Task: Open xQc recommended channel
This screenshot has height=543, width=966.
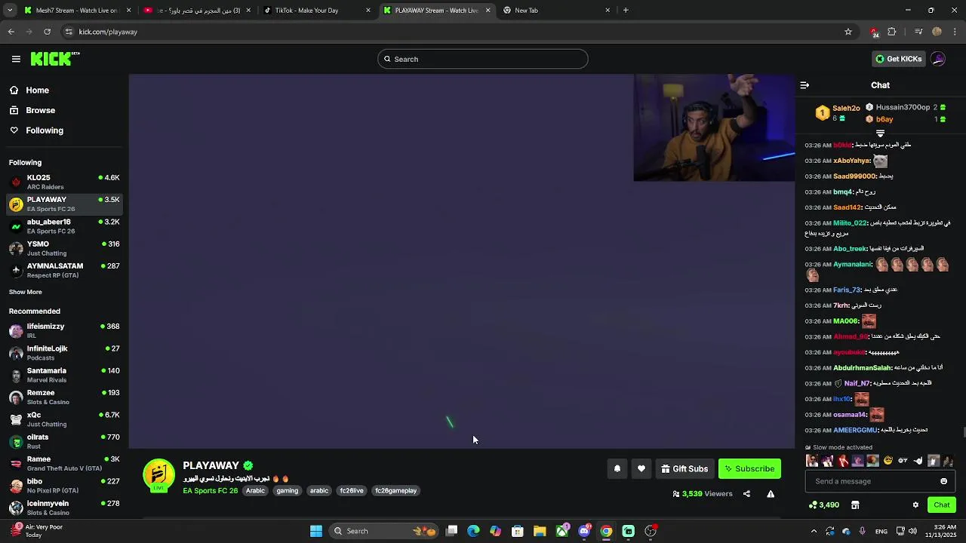Action: (64, 419)
